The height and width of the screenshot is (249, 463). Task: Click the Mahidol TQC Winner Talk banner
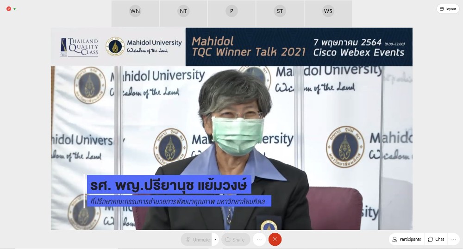pos(299,47)
